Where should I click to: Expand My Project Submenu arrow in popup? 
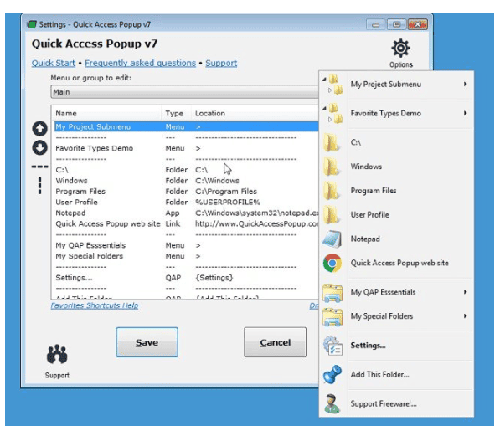click(466, 84)
